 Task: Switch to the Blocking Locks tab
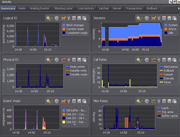click(x=63, y=8)
